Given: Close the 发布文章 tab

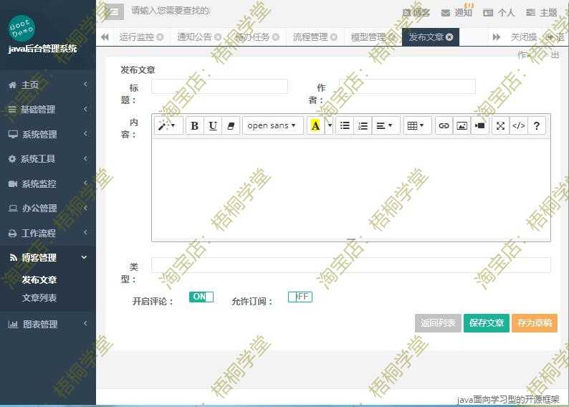Looking at the screenshot, I should (449, 37).
